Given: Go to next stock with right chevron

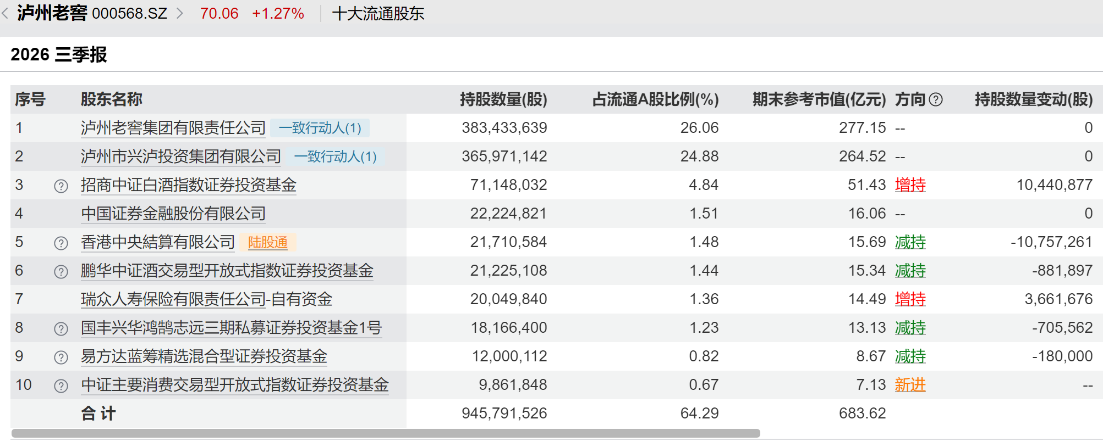Looking at the screenshot, I should [179, 13].
